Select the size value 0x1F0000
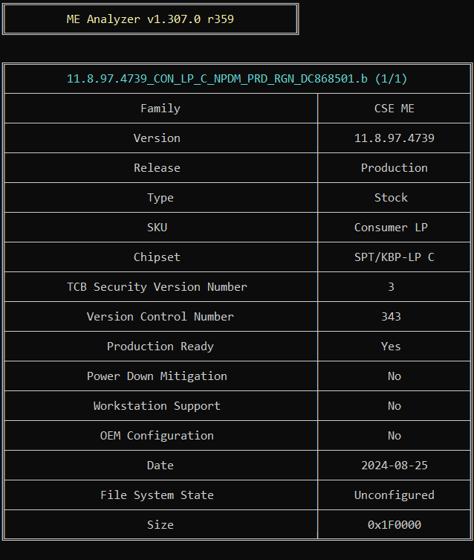The width and height of the screenshot is (474, 560). (x=395, y=525)
